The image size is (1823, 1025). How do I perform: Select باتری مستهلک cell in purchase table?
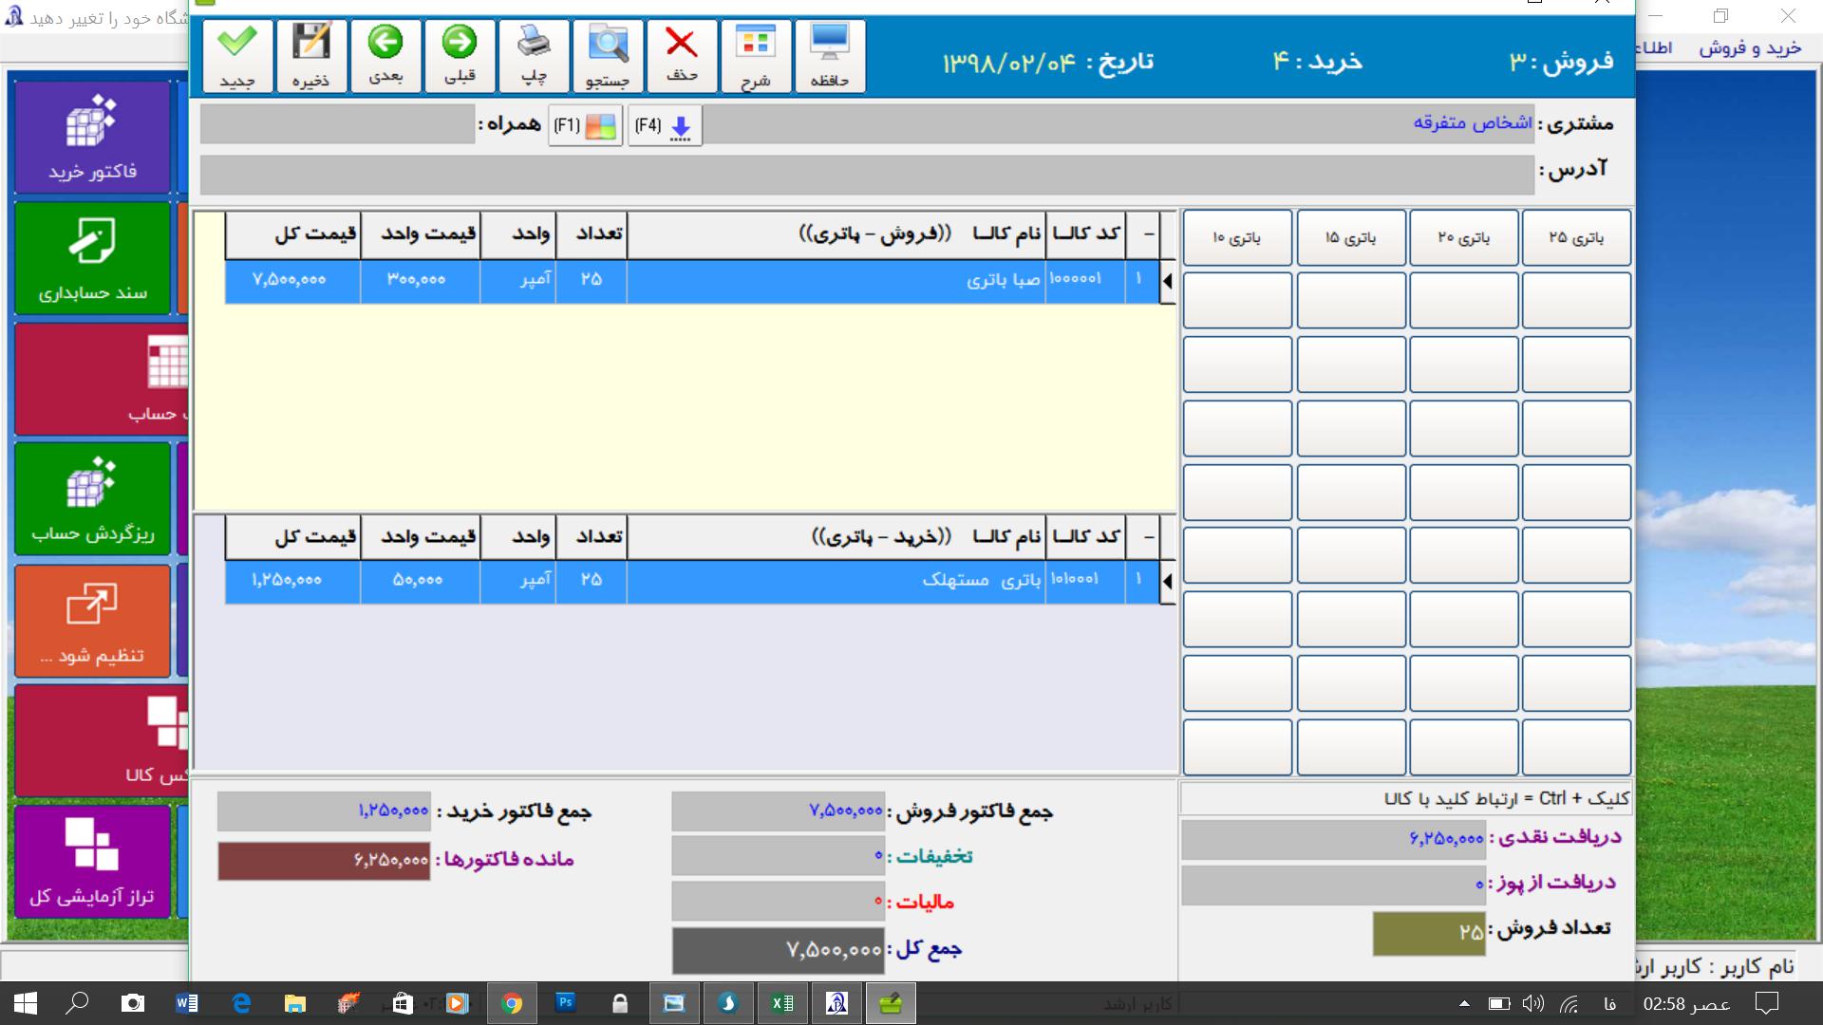(x=836, y=581)
